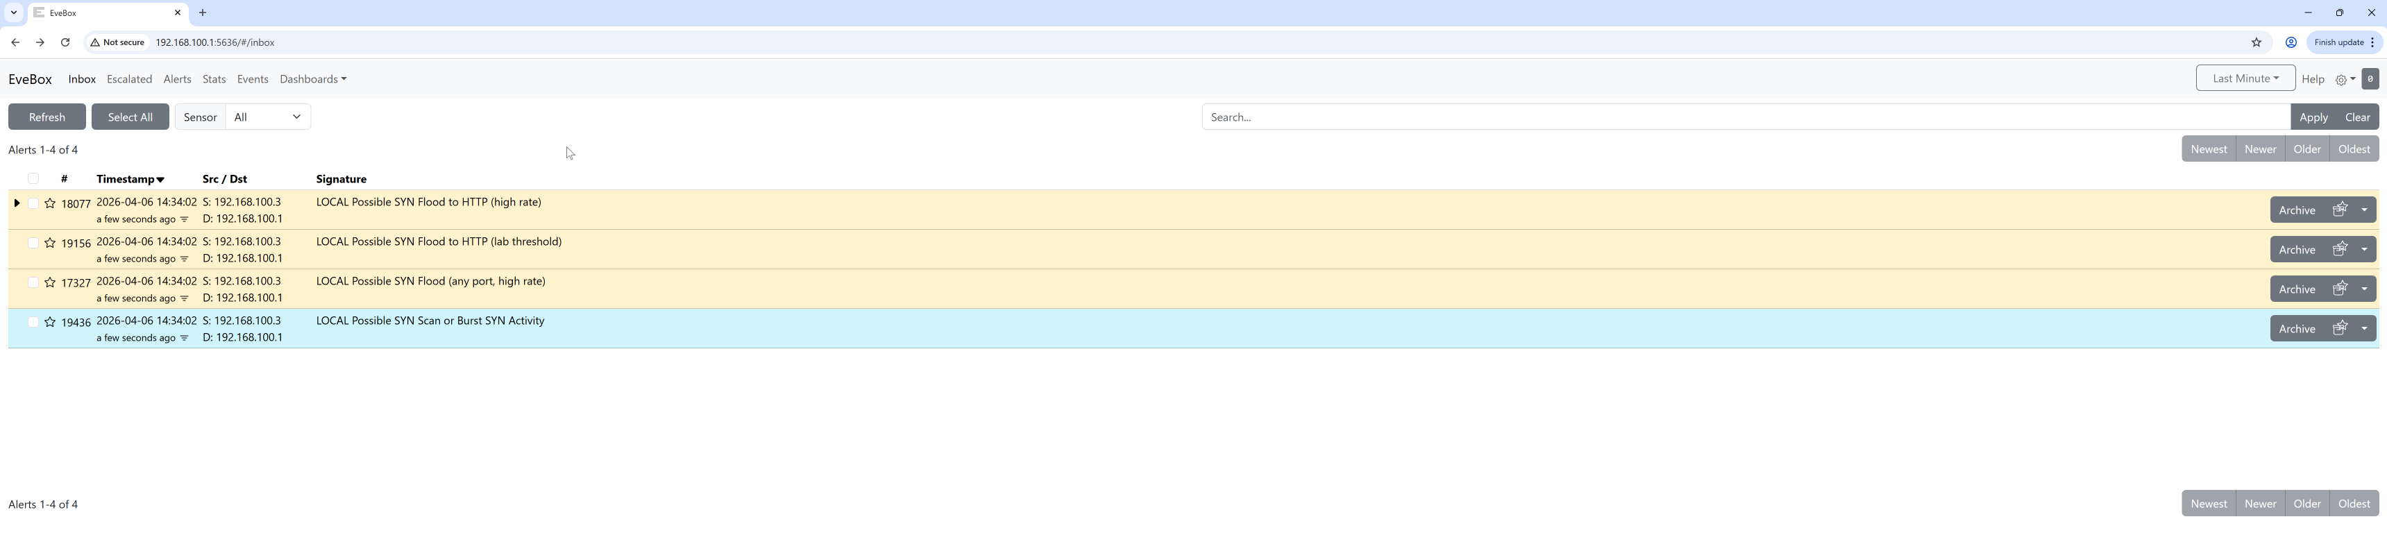Archive alert 19436
This screenshot has width=2387, height=560.
[2296, 328]
